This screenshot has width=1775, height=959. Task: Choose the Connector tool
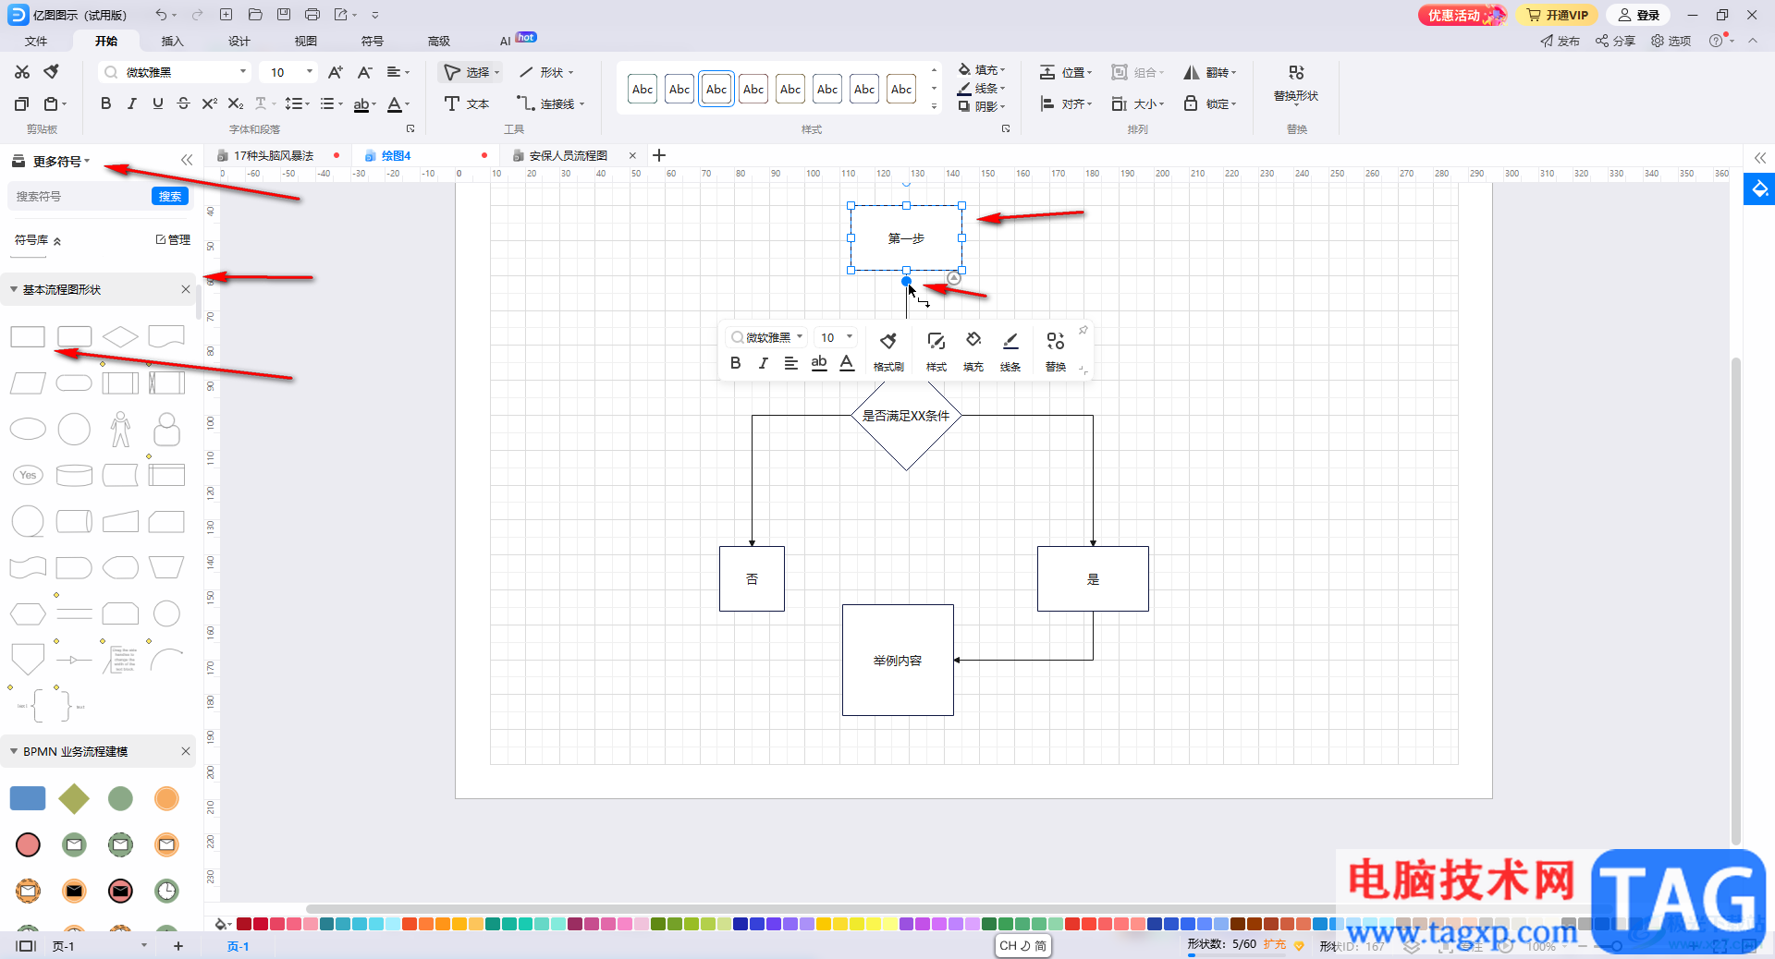coord(550,103)
